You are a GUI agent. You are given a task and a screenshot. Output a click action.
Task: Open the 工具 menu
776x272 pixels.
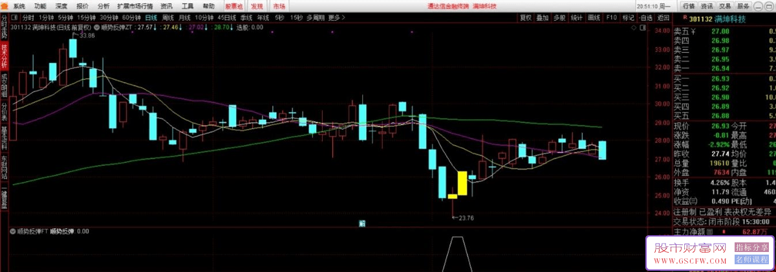pos(188,5)
